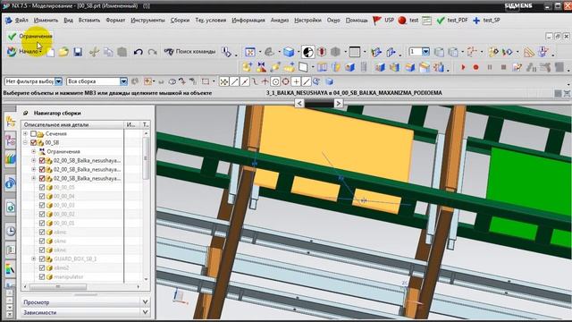Toggle the manipulator component checkbox
Image resolution: width=572 pixels, height=322 pixels.
click(42, 276)
